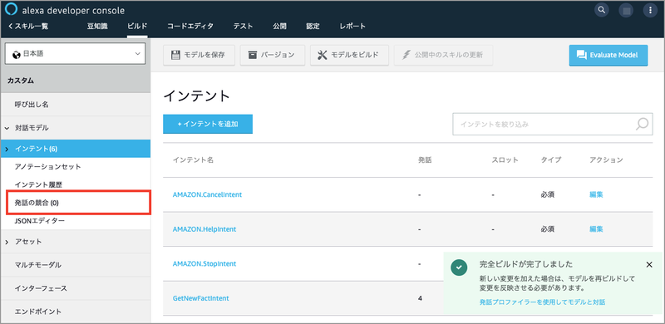
Task: Click the アクション column header
Action: click(606, 160)
